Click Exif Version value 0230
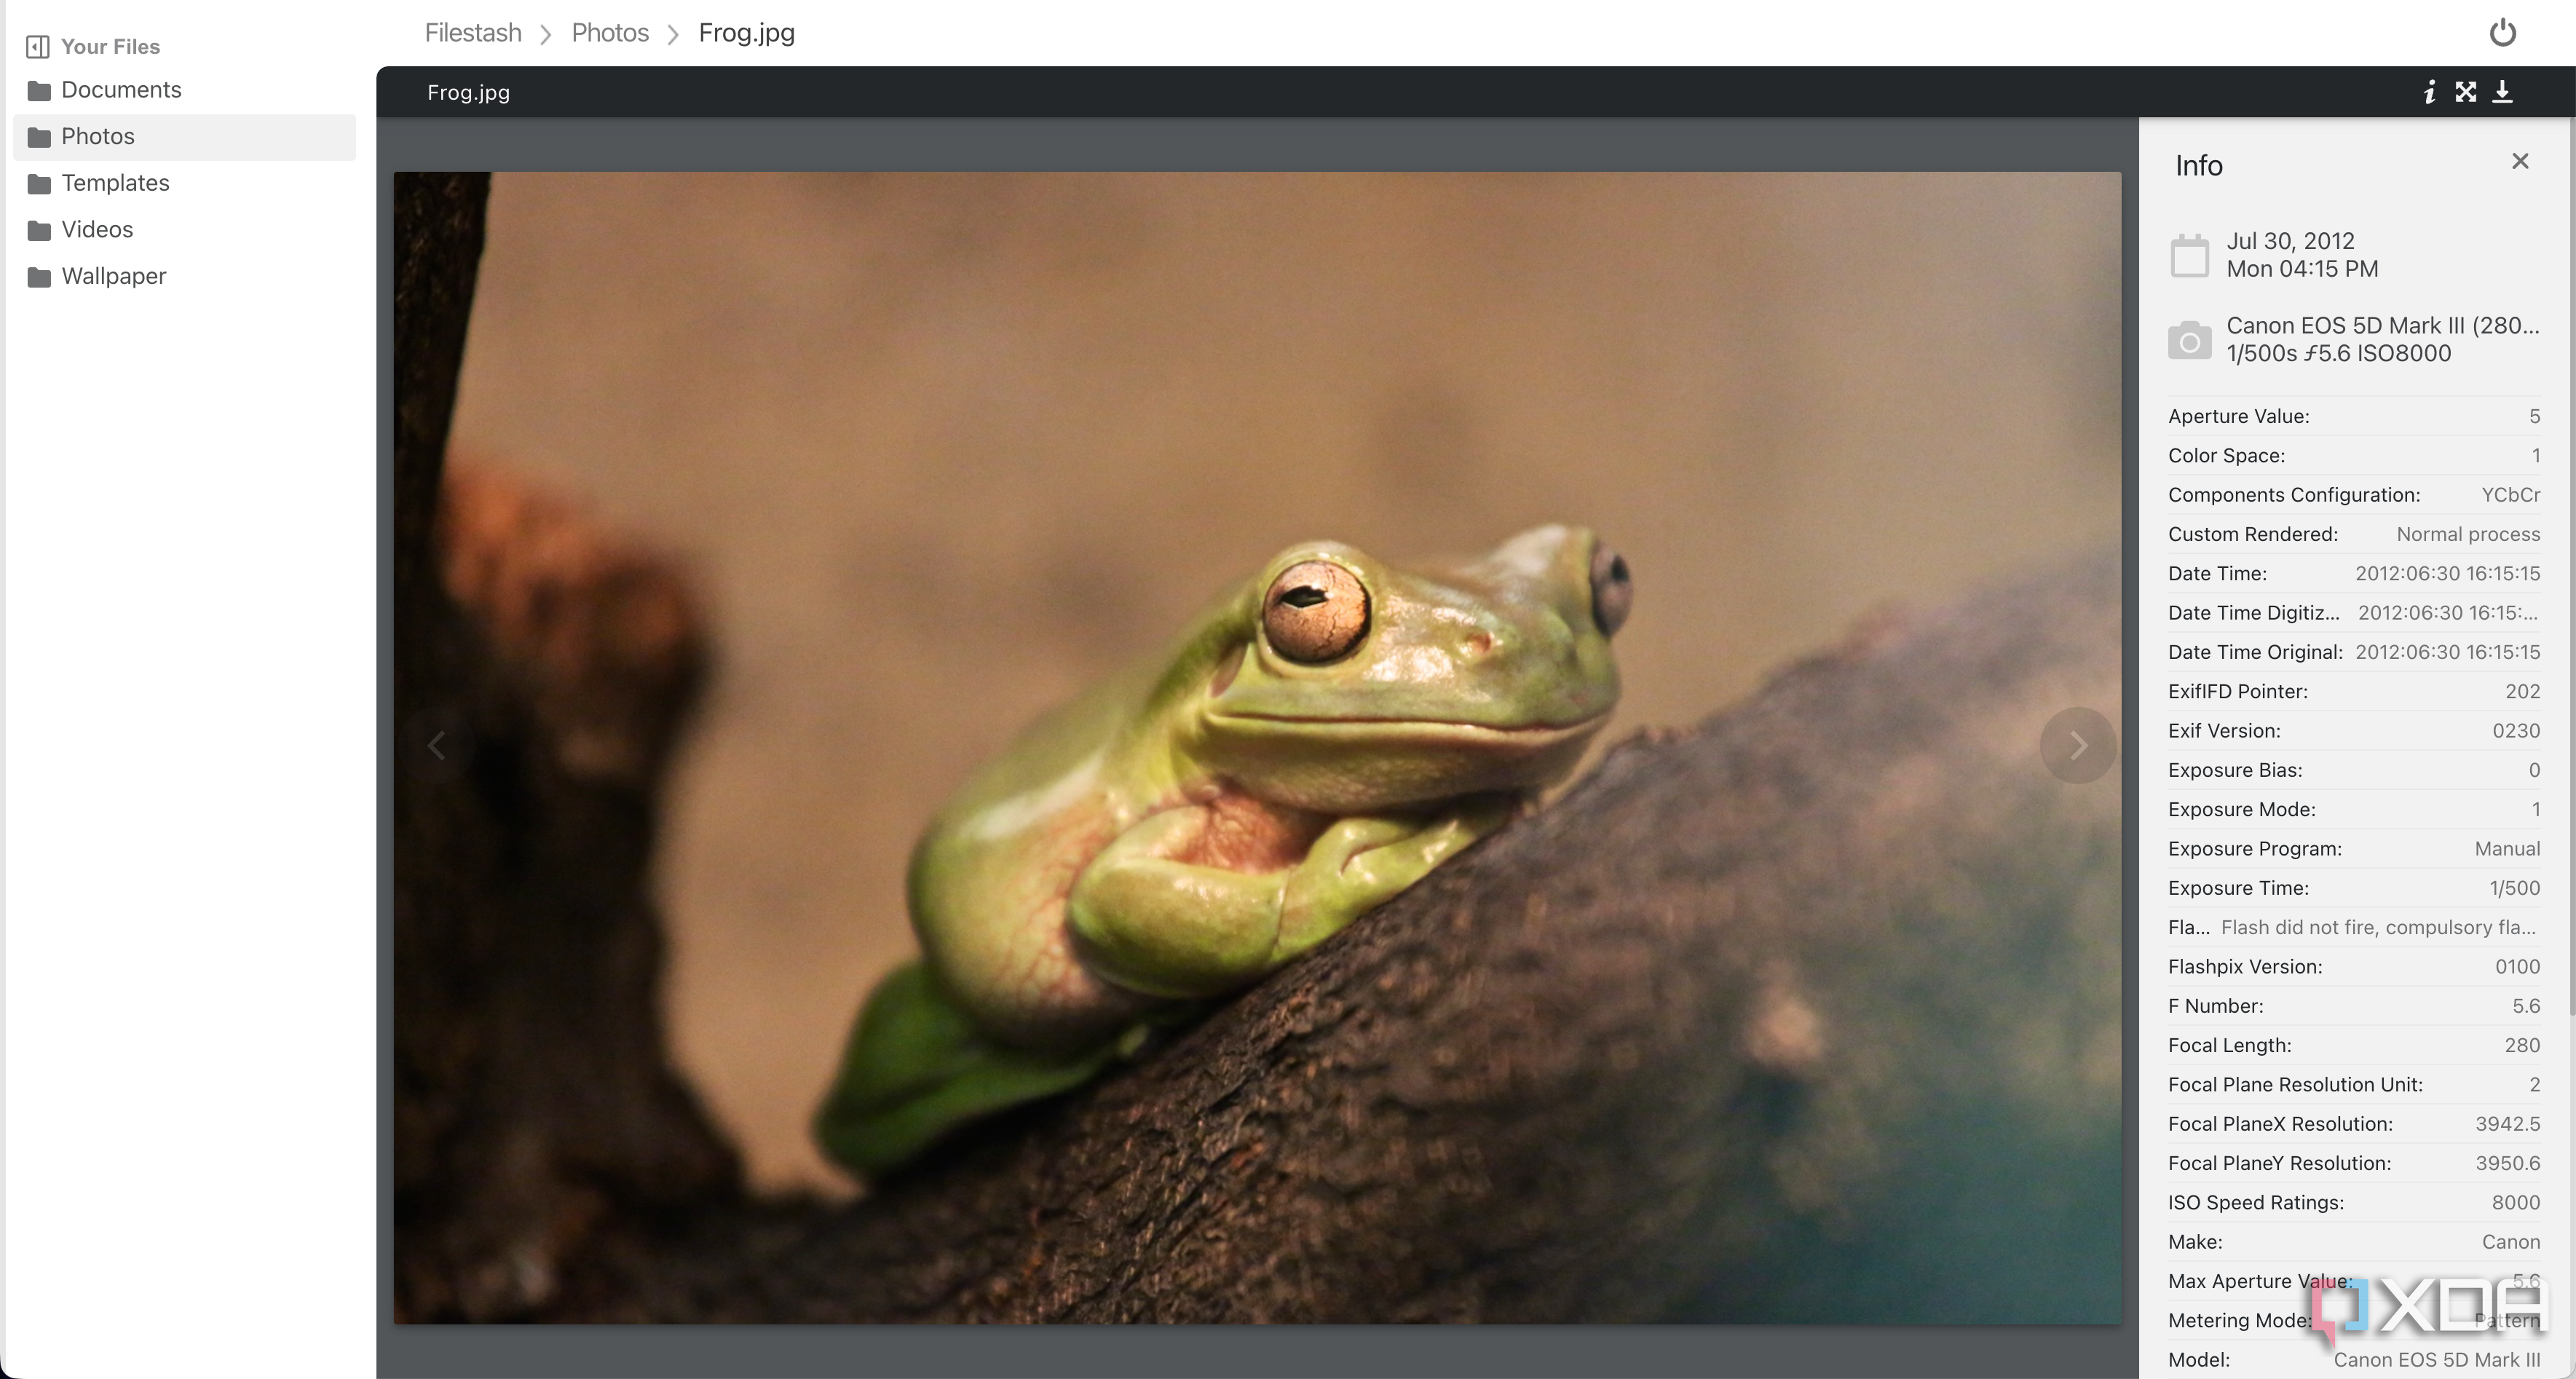The image size is (2576, 1379). click(x=2515, y=731)
